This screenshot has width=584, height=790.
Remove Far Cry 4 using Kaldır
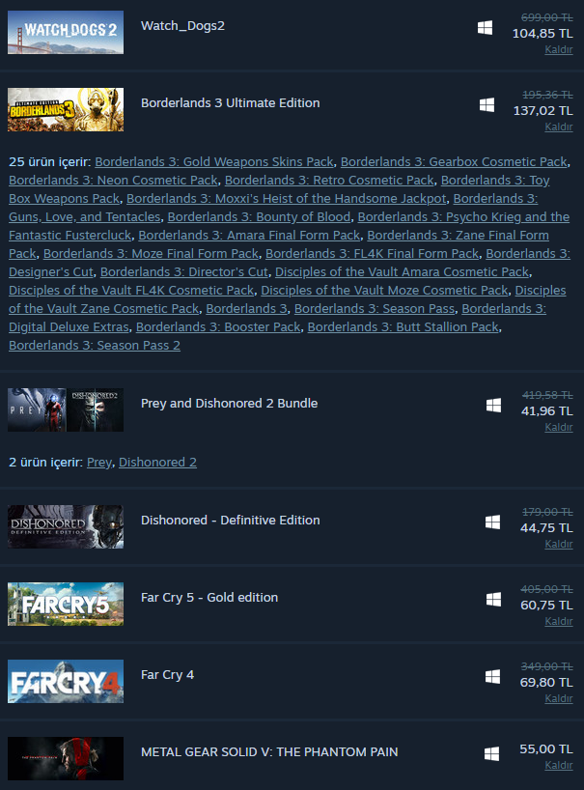pos(559,698)
